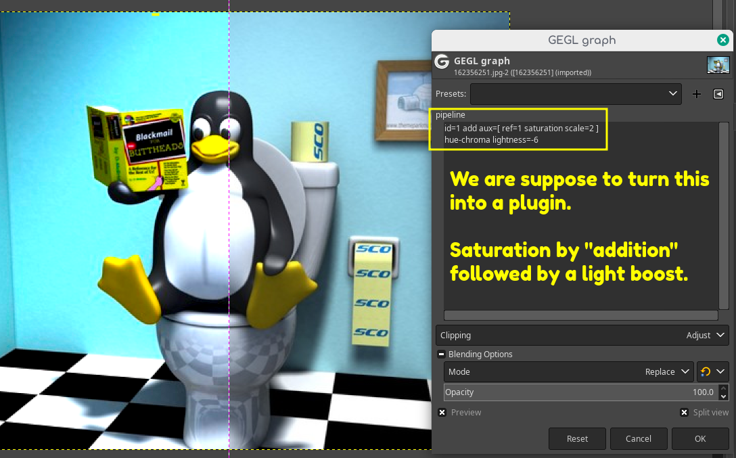Click the Cancel button
736x458 pixels.
point(639,439)
